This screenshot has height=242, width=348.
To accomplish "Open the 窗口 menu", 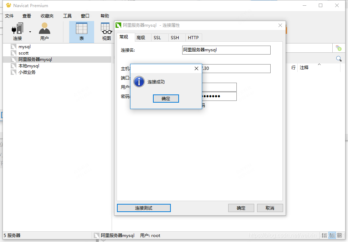I will pos(85,16).
